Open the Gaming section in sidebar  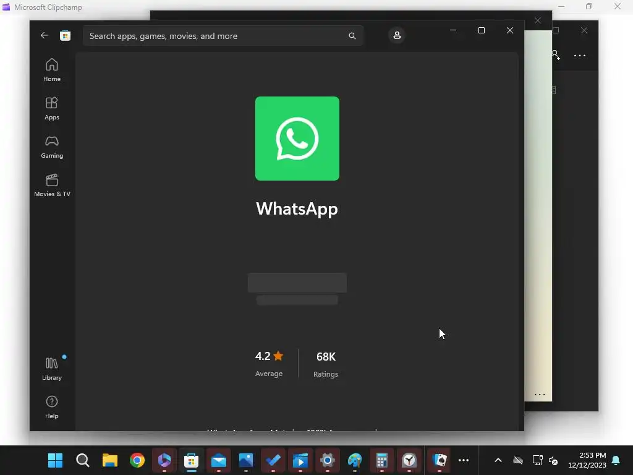pyautogui.click(x=52, y=147)
